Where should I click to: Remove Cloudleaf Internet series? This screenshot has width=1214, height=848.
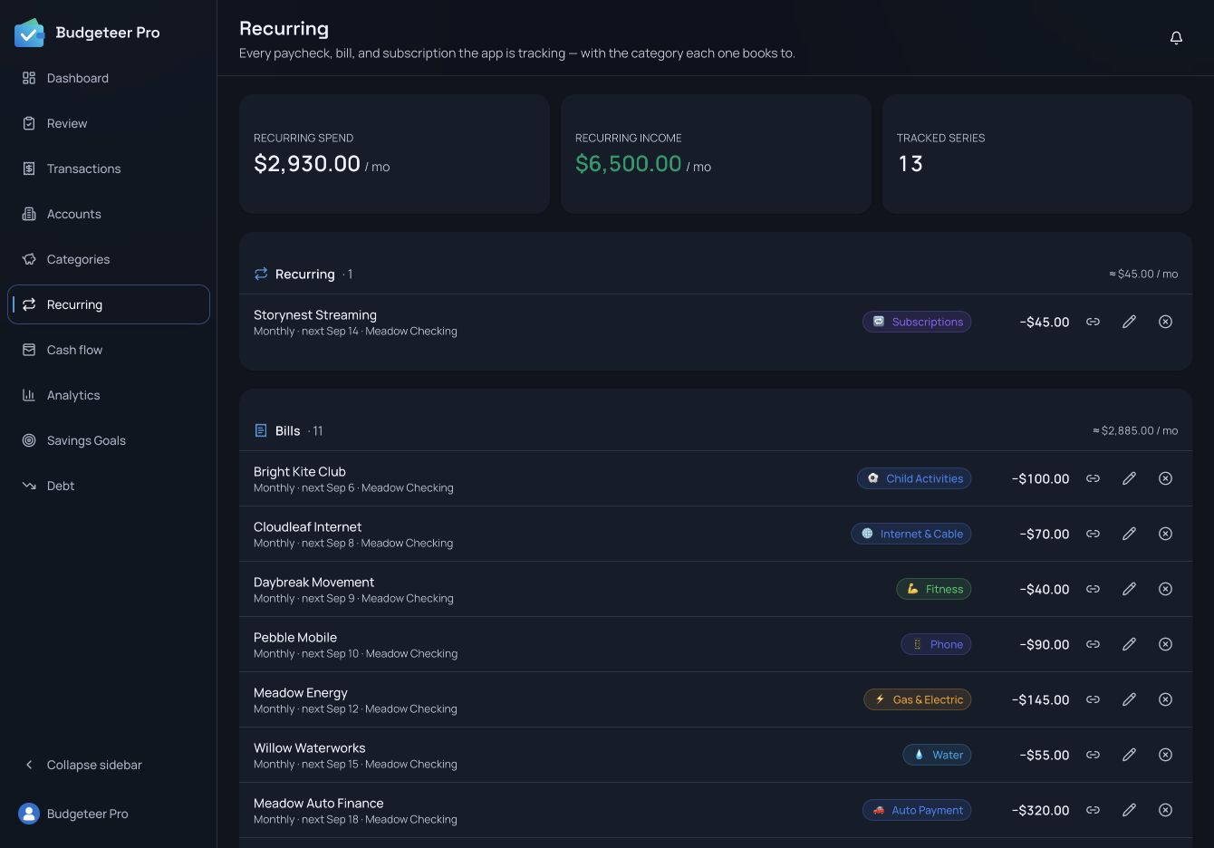pos(1166,534)
